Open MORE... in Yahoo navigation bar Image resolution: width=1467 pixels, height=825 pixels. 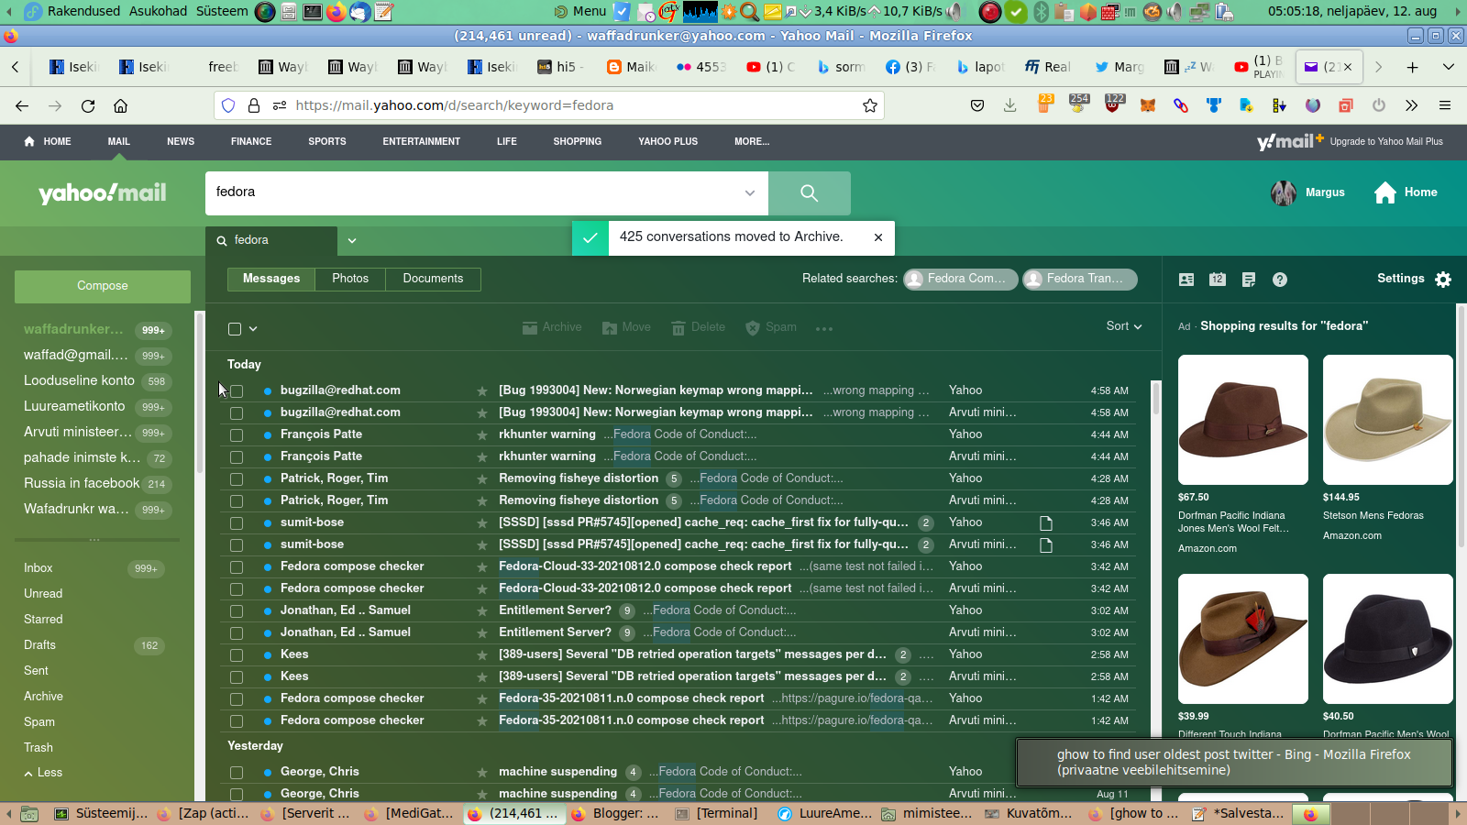752,142
